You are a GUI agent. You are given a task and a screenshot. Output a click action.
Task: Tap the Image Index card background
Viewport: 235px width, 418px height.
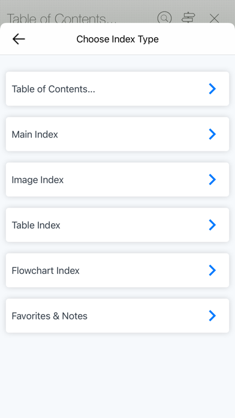coord(117,180)
